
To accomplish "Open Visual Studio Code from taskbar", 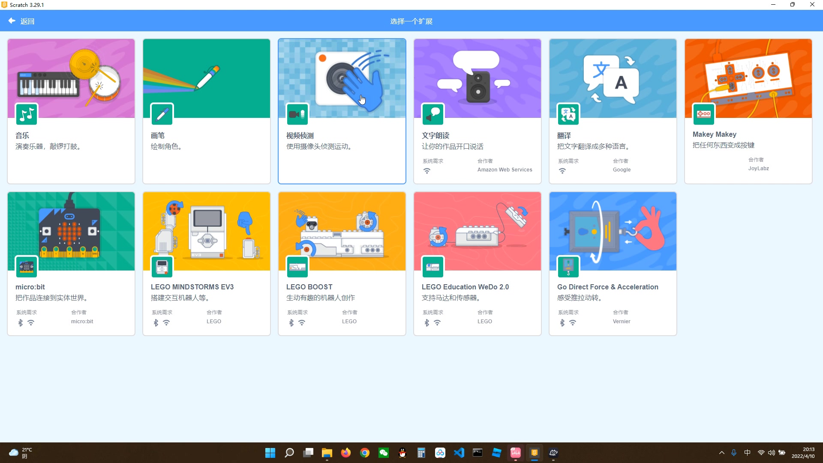I will coord(459,453).
